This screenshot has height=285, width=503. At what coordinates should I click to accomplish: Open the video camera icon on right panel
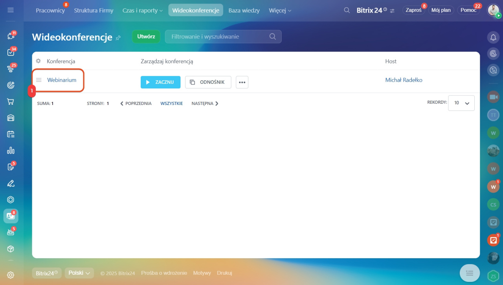click(x=493, y=97)
